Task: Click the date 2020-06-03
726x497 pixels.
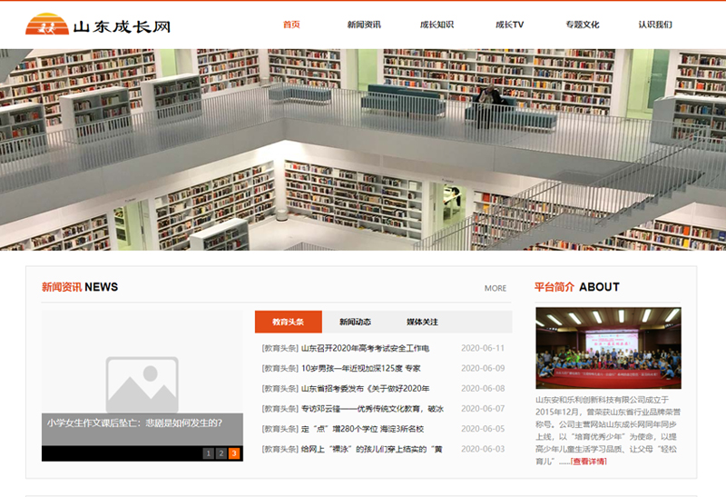Action: (x=483, y=449)
